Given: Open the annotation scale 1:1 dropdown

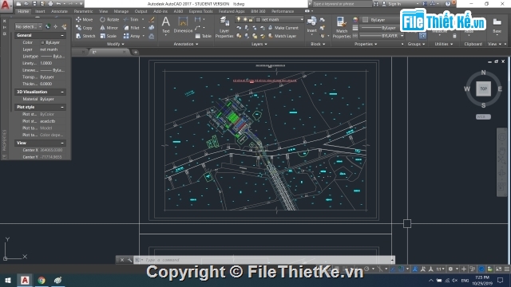Looking at the screenshot, I should pos(440,269).
